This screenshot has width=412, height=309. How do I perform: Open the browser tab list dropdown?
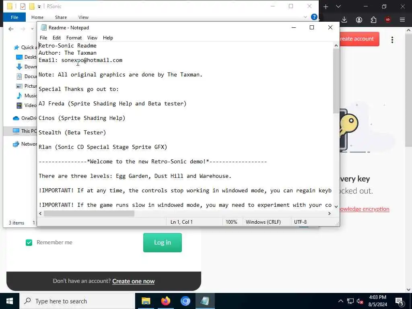338,6
